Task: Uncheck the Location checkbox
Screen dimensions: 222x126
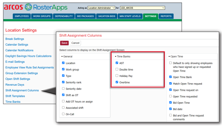Action: pos(63,63)
